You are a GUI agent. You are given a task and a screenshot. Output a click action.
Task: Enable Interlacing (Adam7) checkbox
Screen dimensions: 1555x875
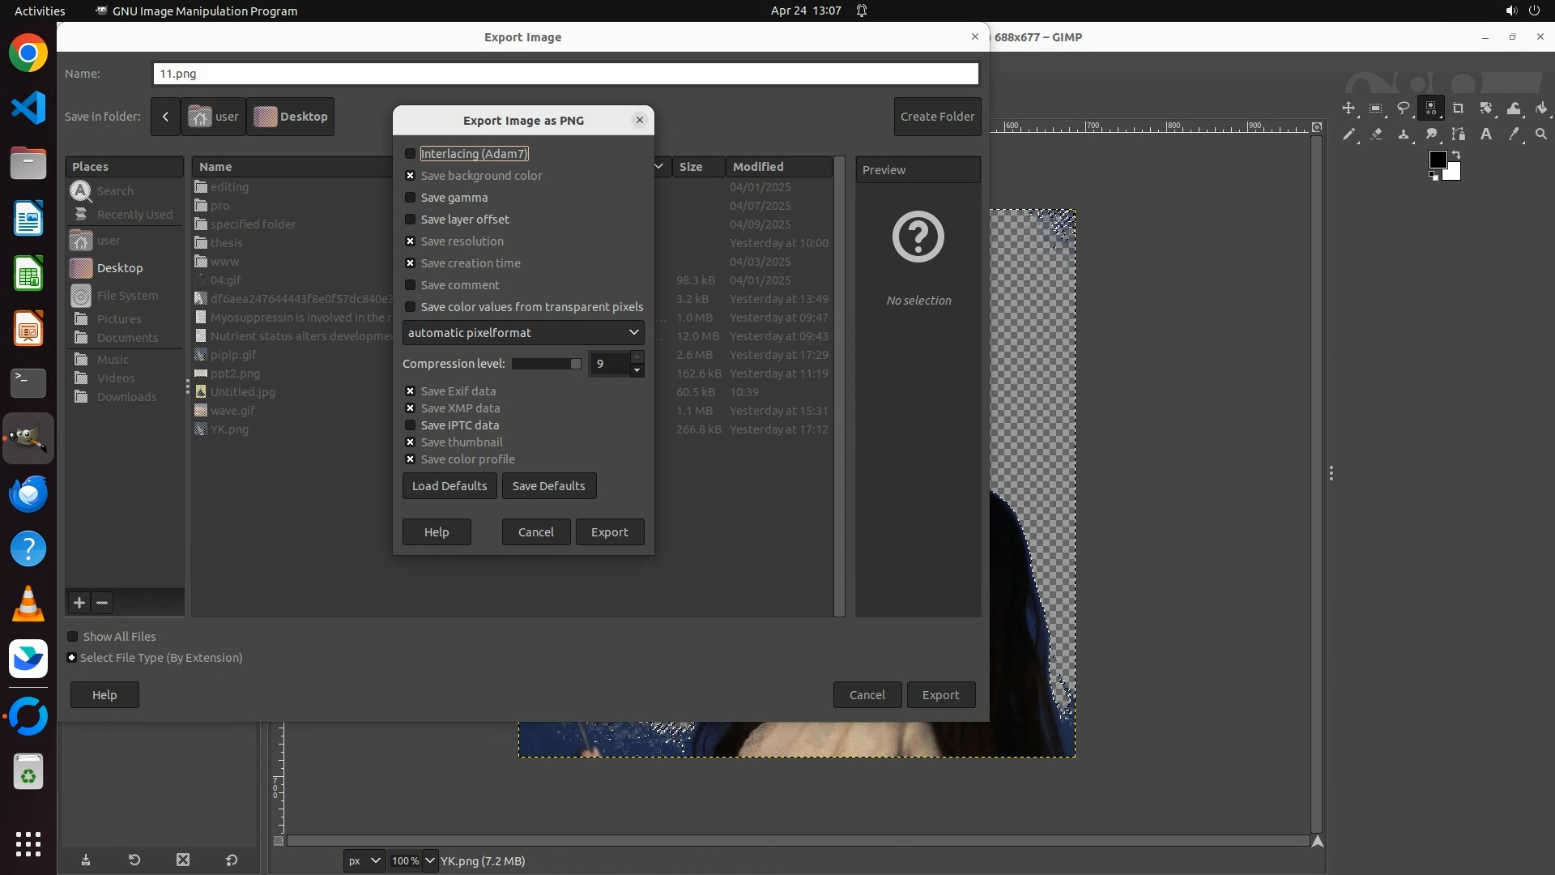[411, 154]
